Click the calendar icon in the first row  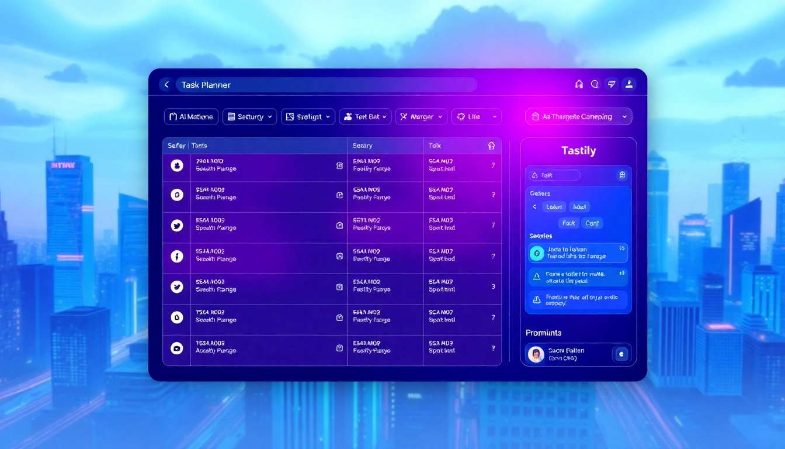(339, 165)
